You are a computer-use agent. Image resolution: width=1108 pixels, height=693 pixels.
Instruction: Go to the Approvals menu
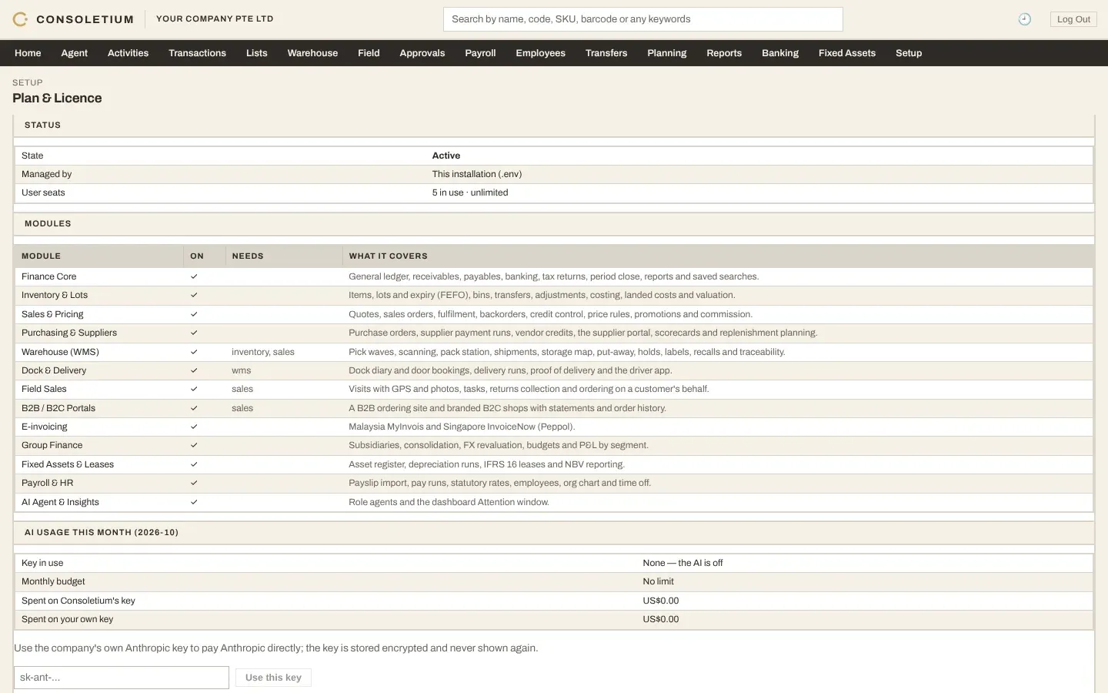click(422, 53)
